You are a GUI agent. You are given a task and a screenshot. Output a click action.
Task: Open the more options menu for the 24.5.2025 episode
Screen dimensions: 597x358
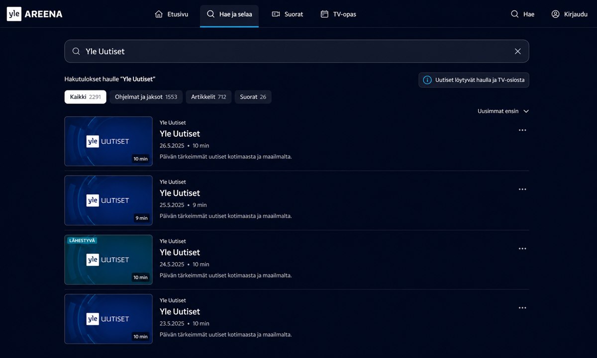tap(522, 249)
